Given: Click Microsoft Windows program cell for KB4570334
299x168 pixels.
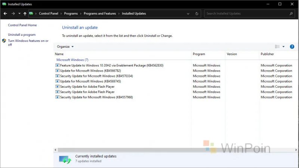Looking at the screenshot, I should coord(207,76).
